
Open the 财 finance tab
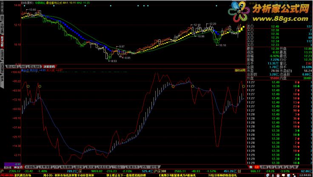[x=294, y=167]
